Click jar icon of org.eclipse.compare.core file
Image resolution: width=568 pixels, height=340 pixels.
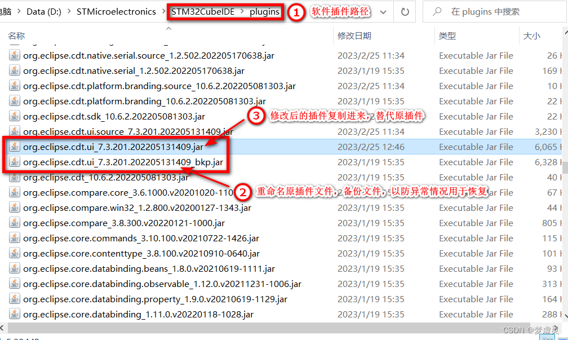(x=15, y=192)
